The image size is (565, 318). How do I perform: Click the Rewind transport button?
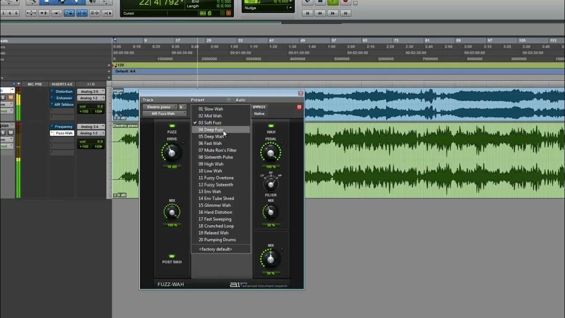pos(320,13)
